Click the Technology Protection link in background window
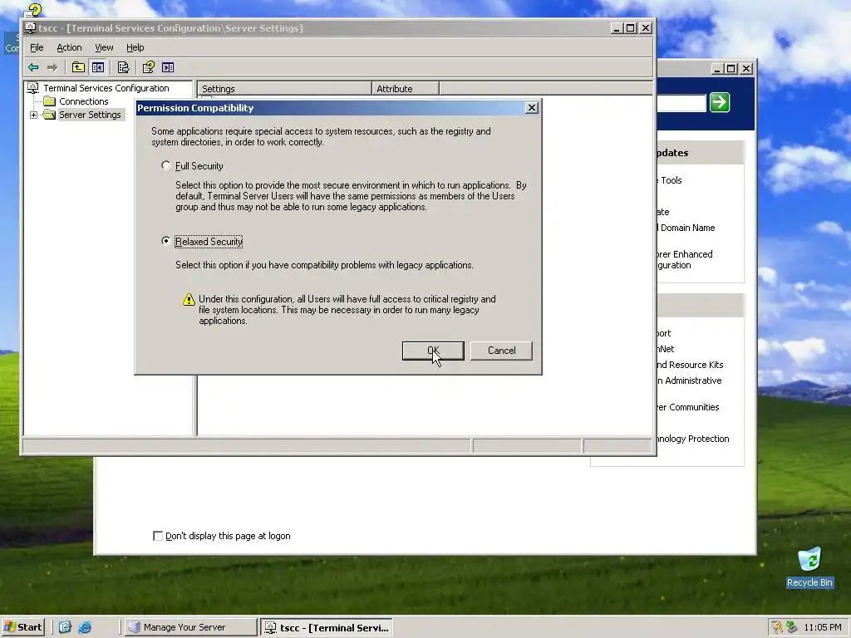 click(693, 439)
